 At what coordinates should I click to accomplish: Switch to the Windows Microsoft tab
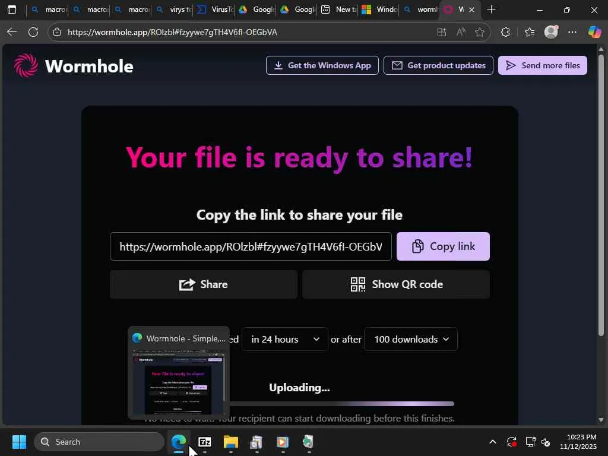pos(381,9)
